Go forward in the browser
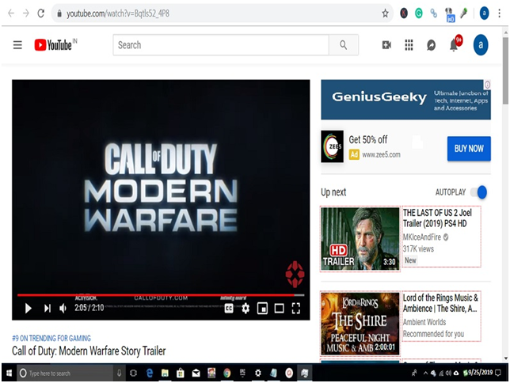Viewport: 510px width, 383px height. pos(25,13)
